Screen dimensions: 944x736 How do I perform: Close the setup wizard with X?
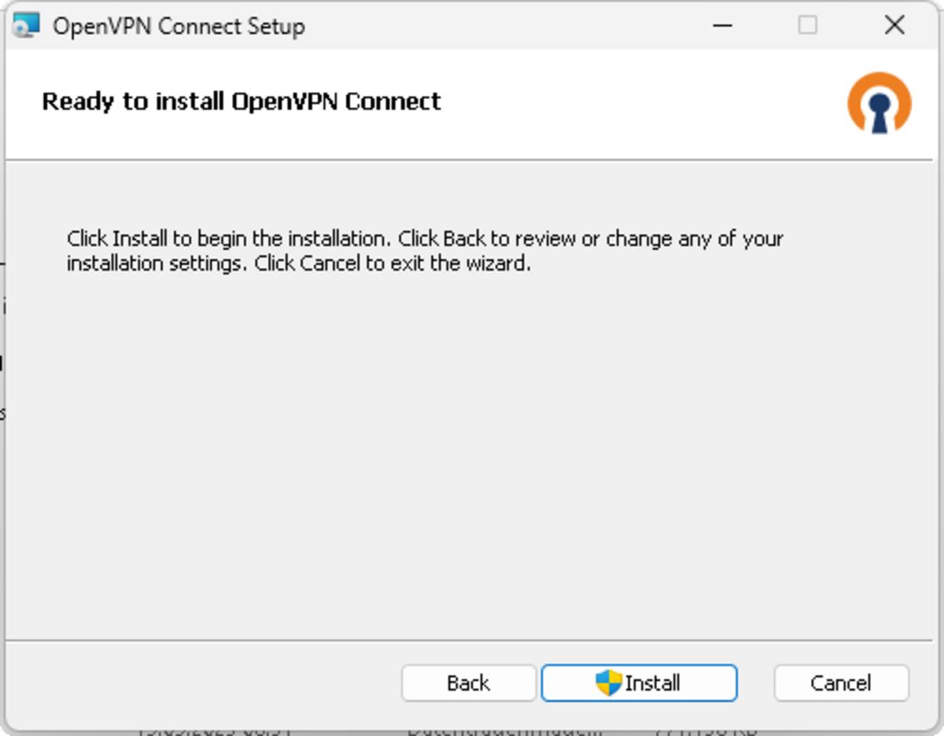[x=894, y=26]
